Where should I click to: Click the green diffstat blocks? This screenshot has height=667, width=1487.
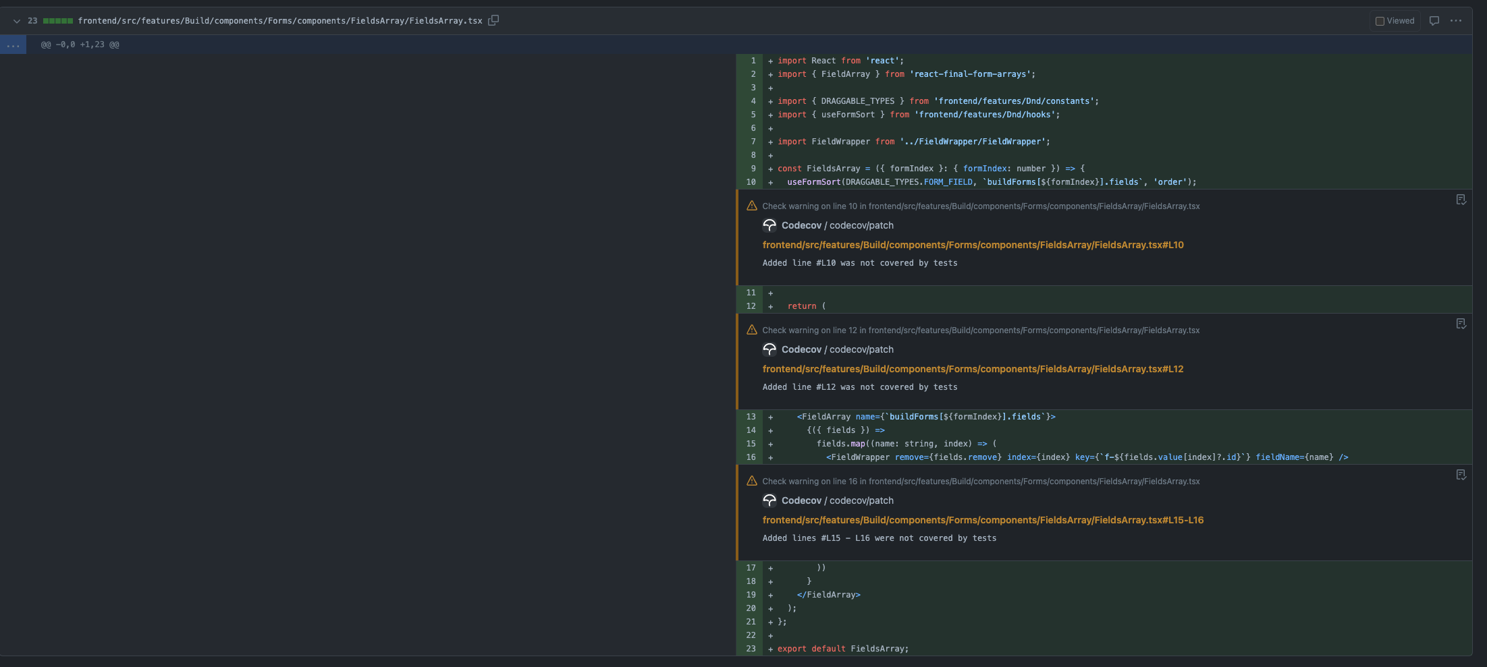pyautogui.click(x=58, y=21)
